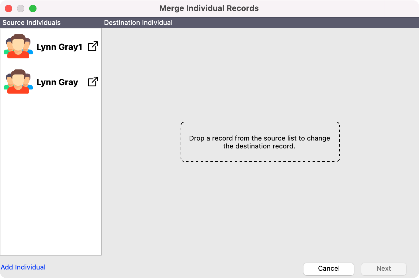Click the avatar icon beside Lynn Gray1
The height and width of the screenshot is (278, 419).
pyautogui.click(x=18, y=47)
